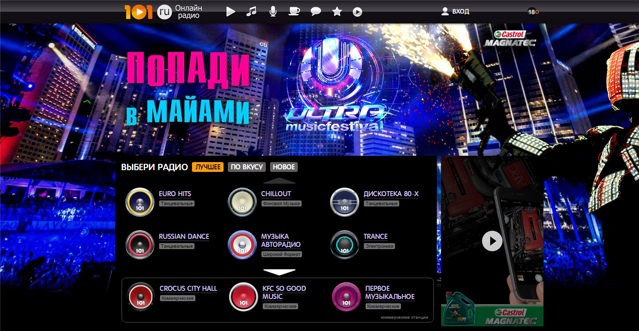
Task: Play the Castrol video advertisement
Action: (492, 241)
